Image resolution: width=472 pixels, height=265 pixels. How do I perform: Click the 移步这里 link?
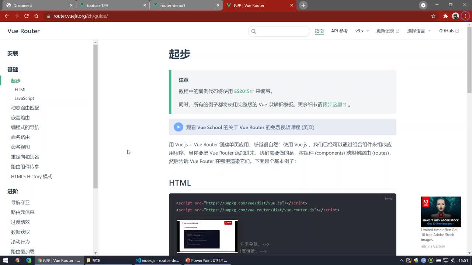click(x=334, y=105)
